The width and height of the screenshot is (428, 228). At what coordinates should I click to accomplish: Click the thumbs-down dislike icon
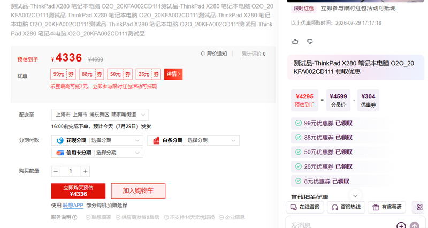point(310,42)
